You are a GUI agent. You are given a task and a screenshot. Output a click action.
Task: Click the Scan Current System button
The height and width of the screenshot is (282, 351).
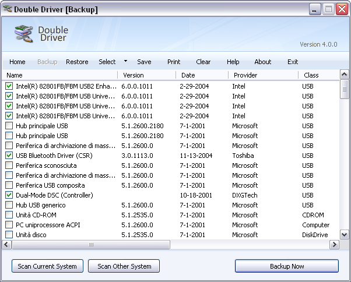click(47, 266)
